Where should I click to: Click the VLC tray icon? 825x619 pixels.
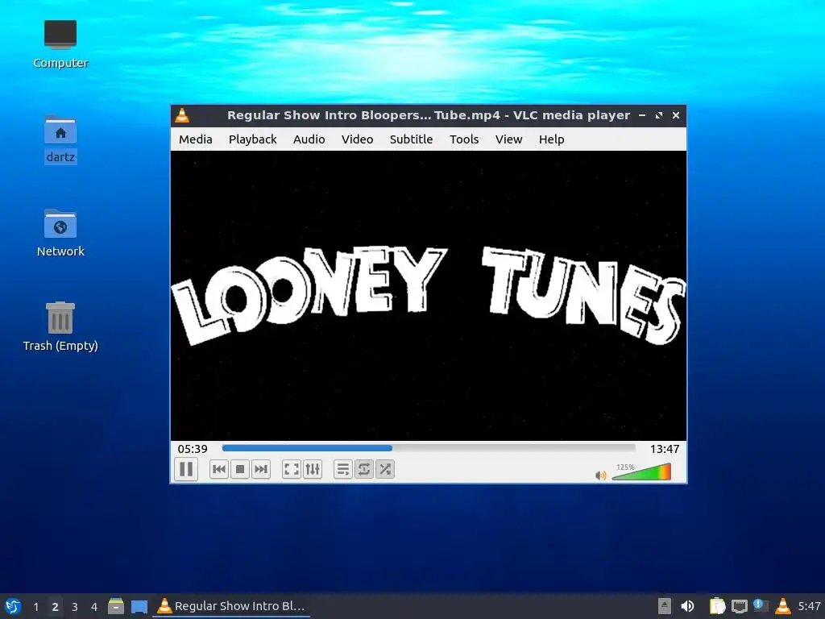click(783, 606)
